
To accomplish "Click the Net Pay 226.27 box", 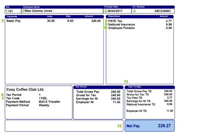I will click(x=149, y=126).
